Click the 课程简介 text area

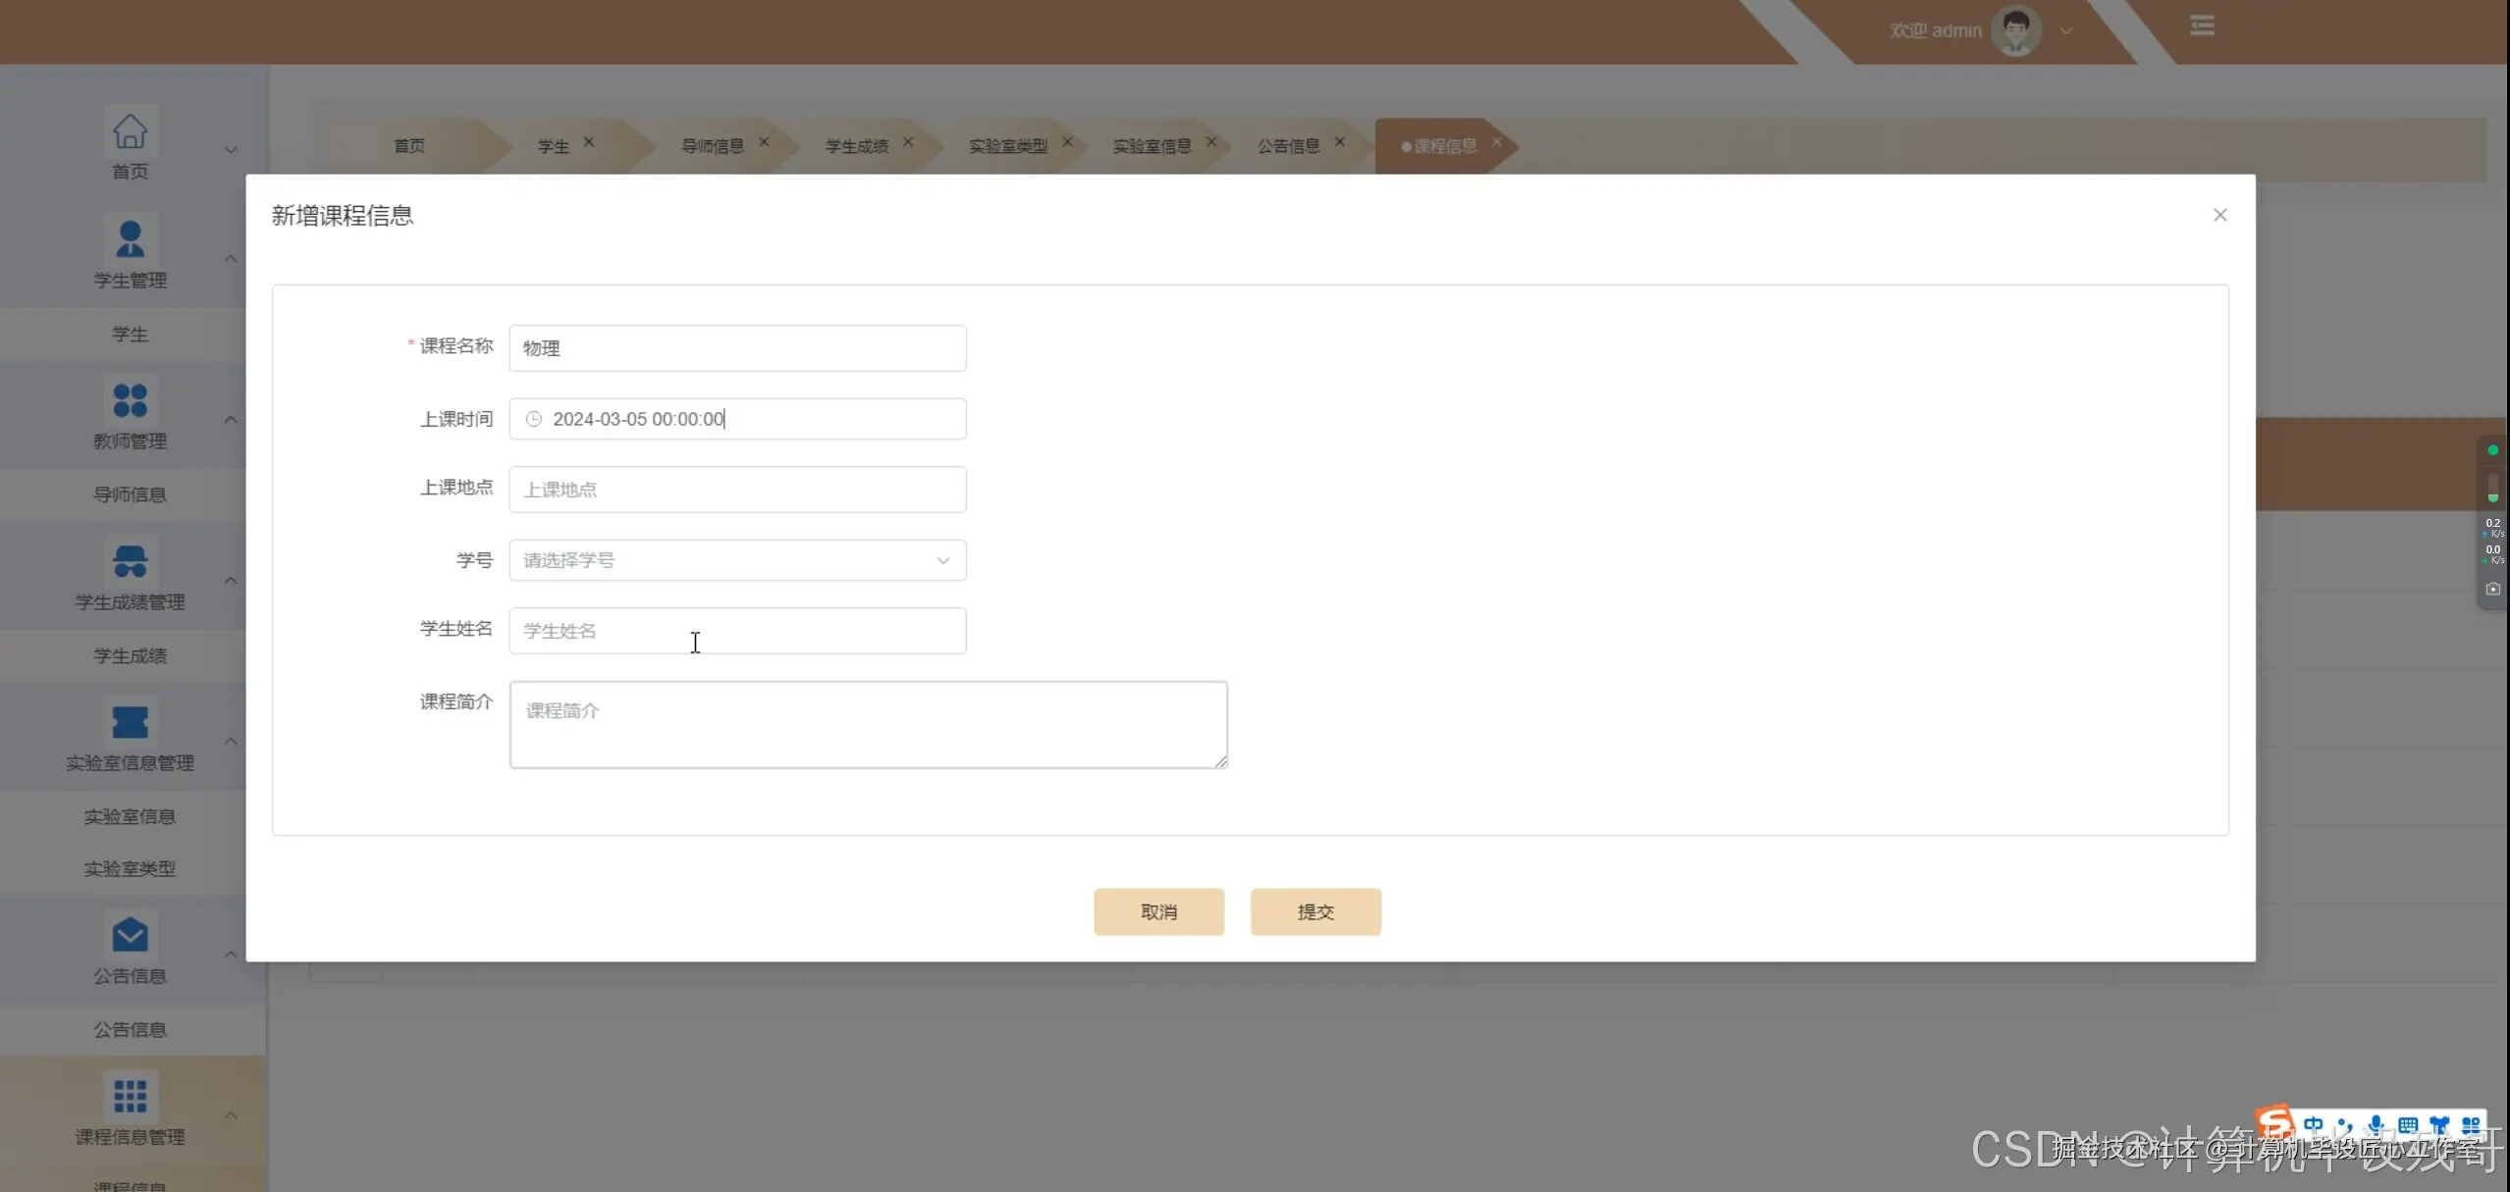[868, 725]
